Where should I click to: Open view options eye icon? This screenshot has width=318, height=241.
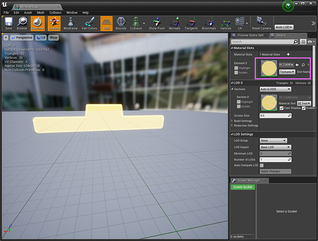pos(311,42)
